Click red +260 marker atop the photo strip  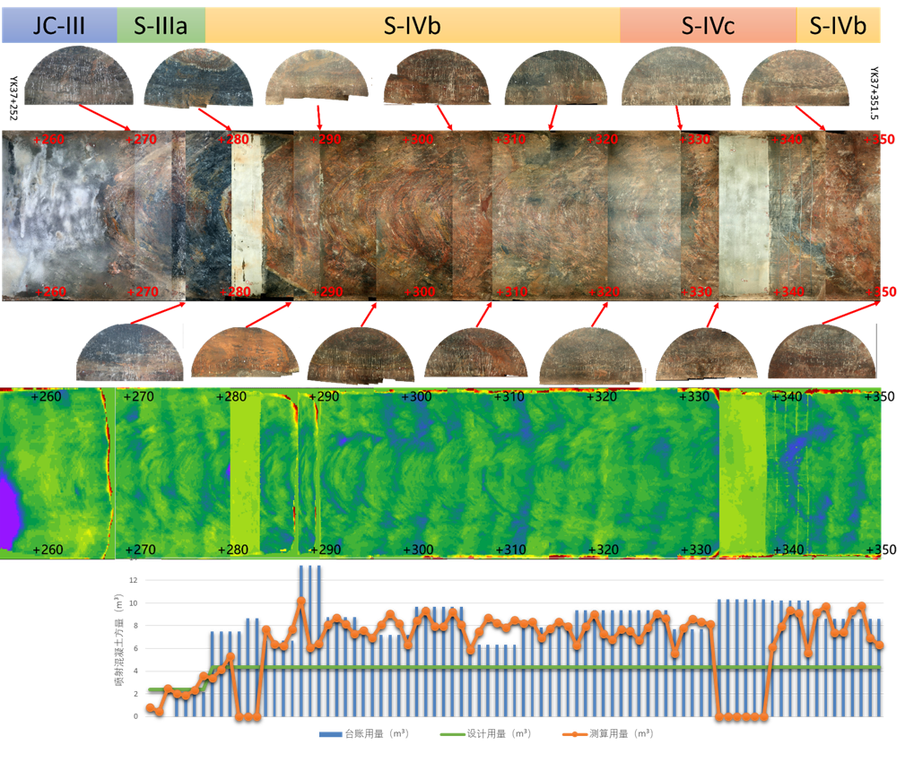coord(48,140)
